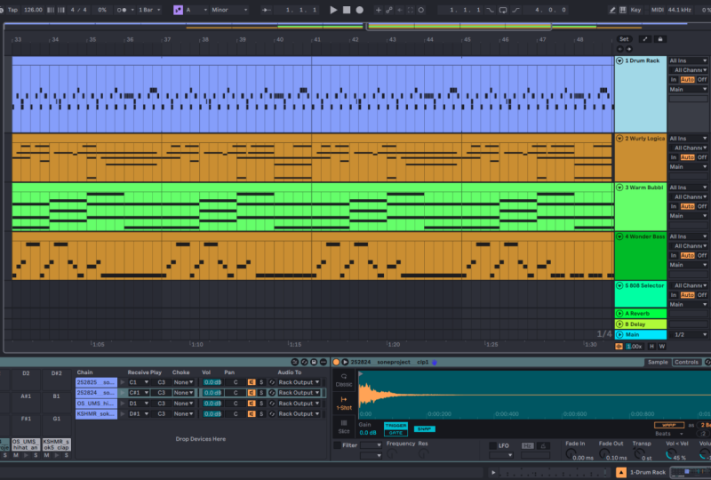Adjust the Vol < Vel knob
Viewport: 711px width, 480px height.
[670, 454]
